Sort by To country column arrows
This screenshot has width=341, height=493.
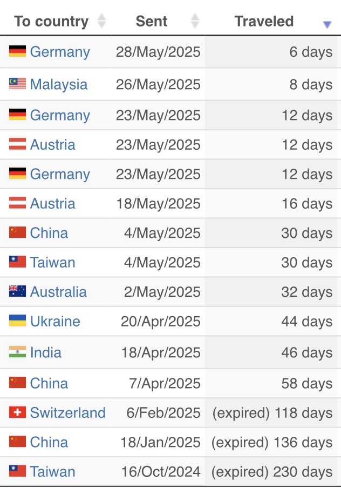(101, 21)
